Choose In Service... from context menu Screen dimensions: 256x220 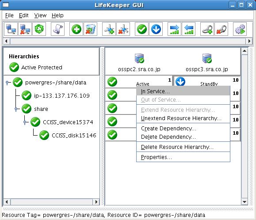pyautogui.click(x=183, y=91)
